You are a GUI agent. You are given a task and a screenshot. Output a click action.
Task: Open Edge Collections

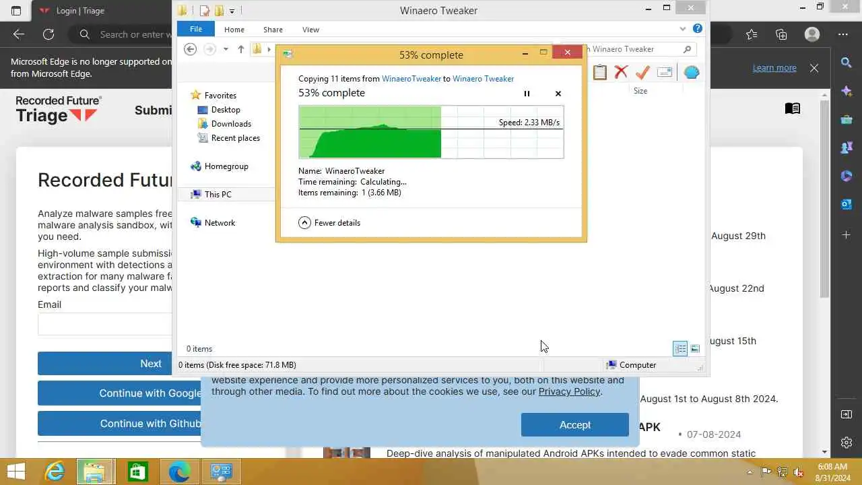point(781,34)
